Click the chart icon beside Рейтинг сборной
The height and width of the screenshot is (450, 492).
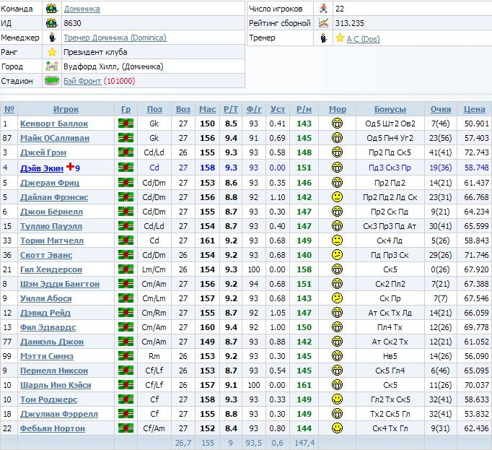(x=323, y=23)
